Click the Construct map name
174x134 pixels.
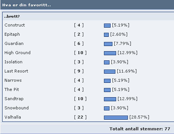click(x=15, y=25)
